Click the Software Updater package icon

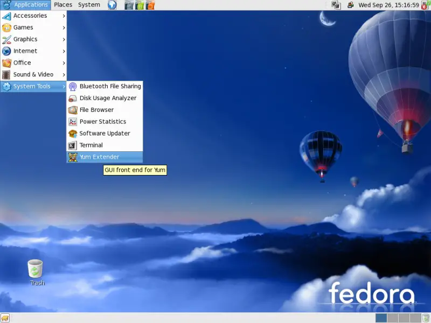73,134
